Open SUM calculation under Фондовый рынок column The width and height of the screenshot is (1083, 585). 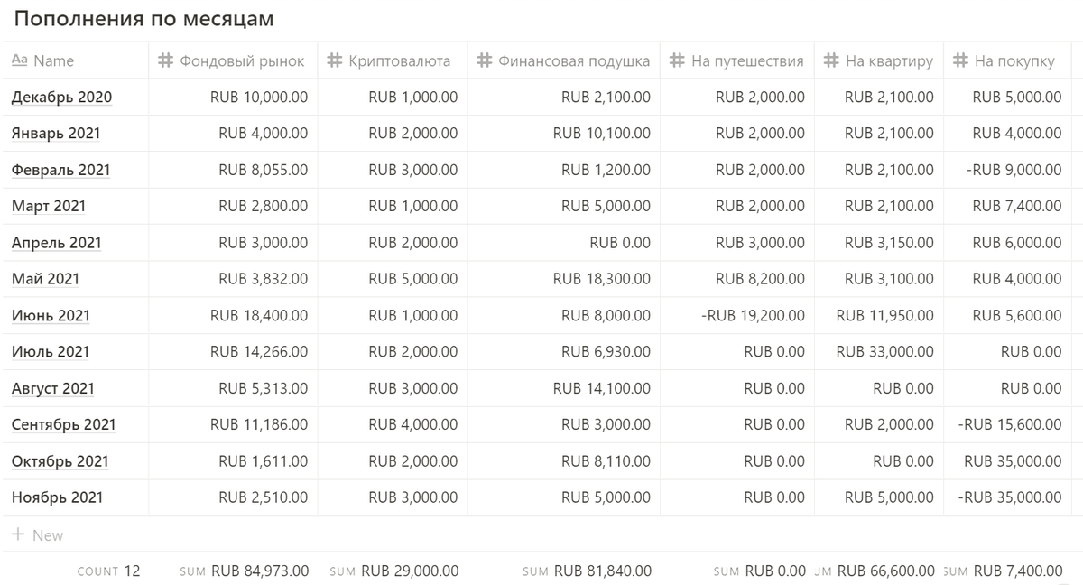244,571
